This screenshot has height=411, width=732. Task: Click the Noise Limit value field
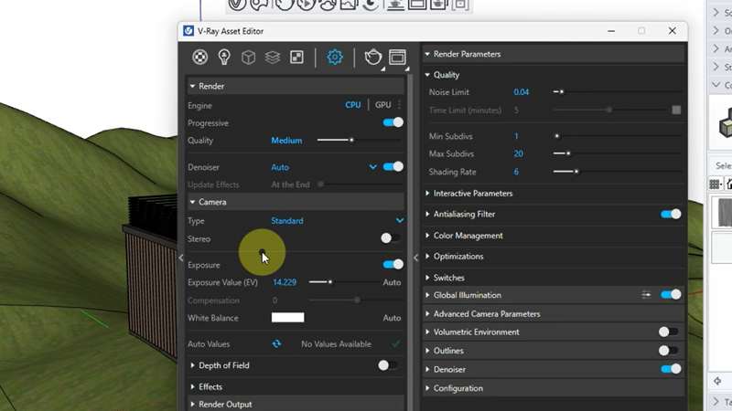pyautogui.click(x=522, y=92)
